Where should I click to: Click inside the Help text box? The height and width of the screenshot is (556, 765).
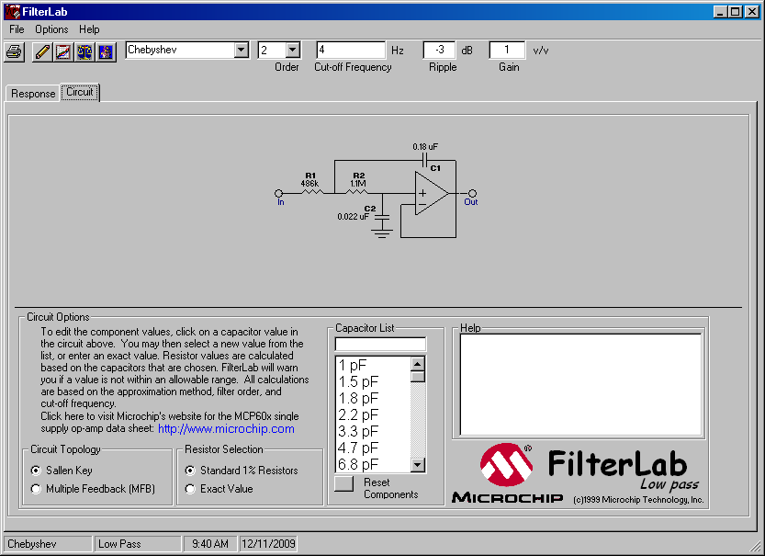(580, 385)
